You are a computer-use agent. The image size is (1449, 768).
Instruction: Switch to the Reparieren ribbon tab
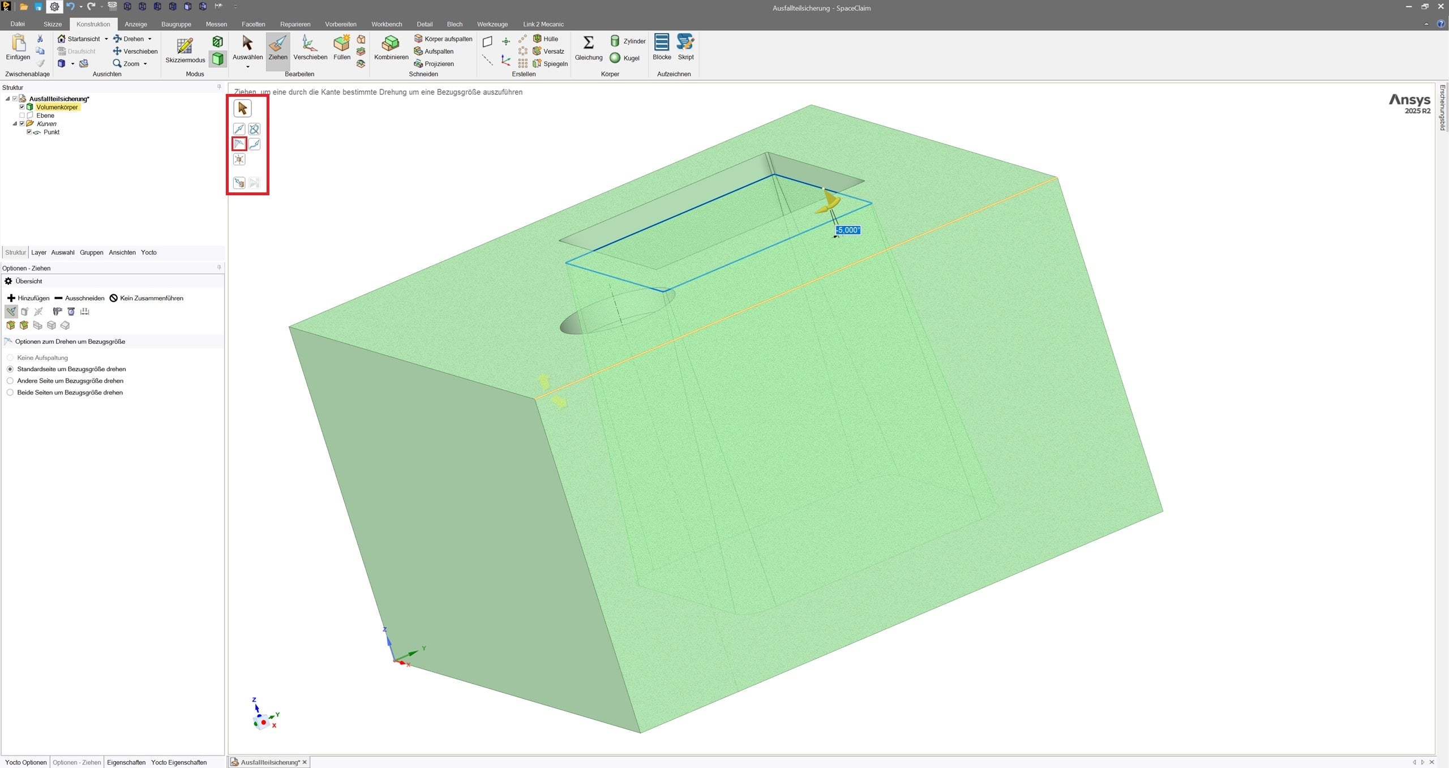click(295, 24)
